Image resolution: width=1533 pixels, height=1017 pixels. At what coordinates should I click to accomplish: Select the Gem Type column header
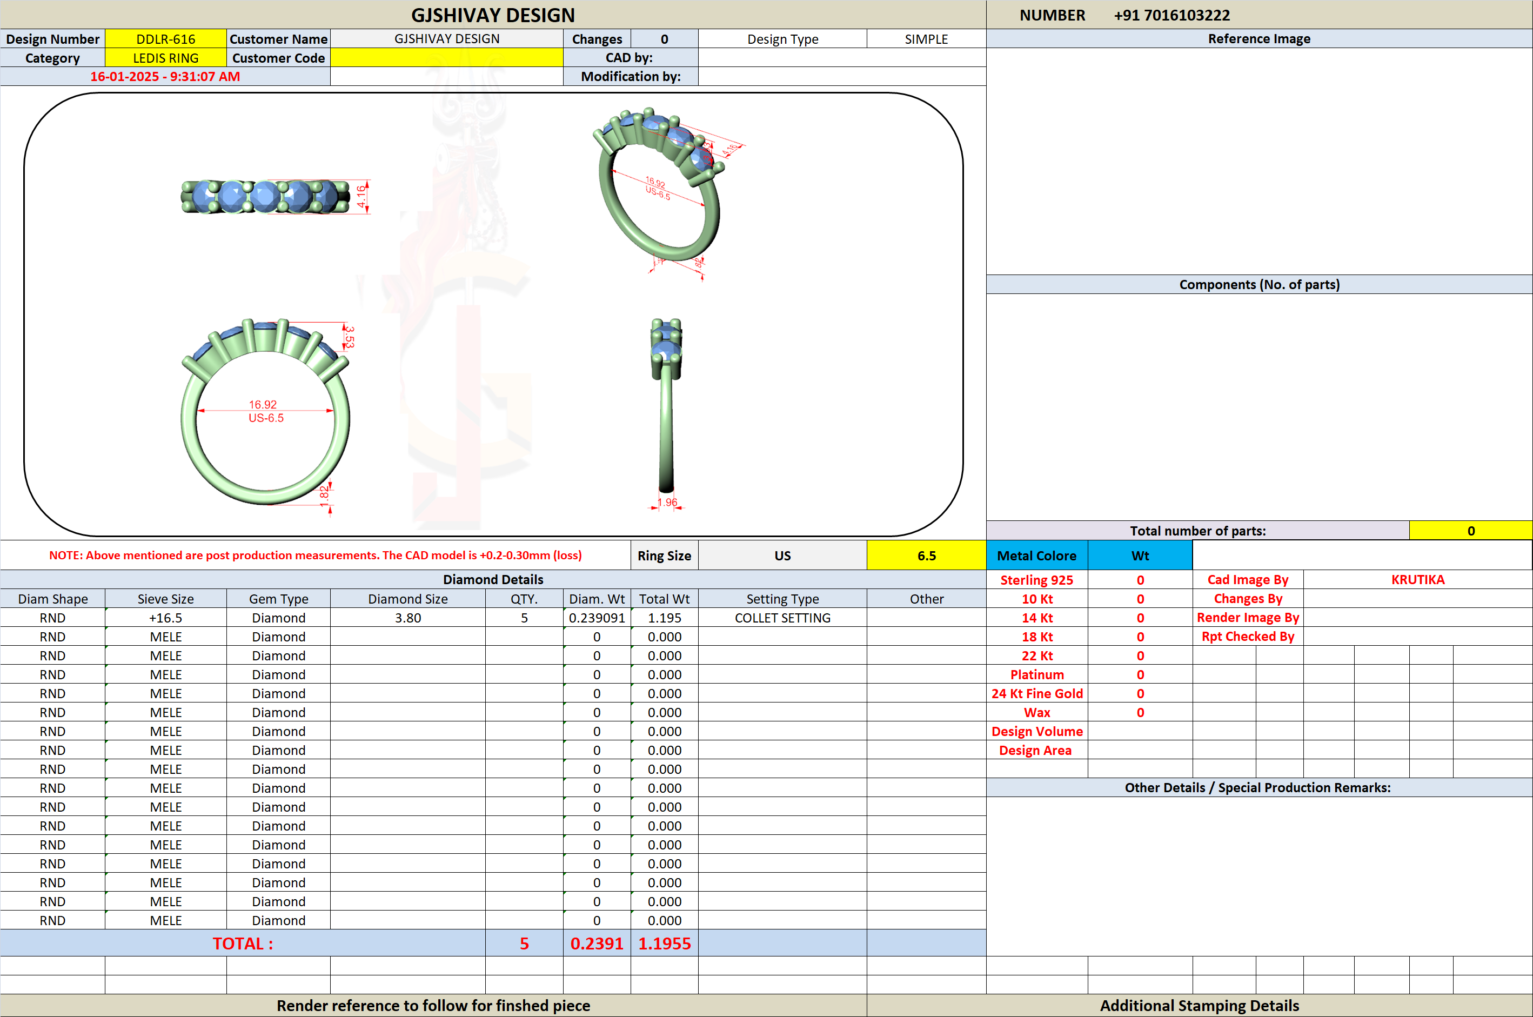[278, 599]
